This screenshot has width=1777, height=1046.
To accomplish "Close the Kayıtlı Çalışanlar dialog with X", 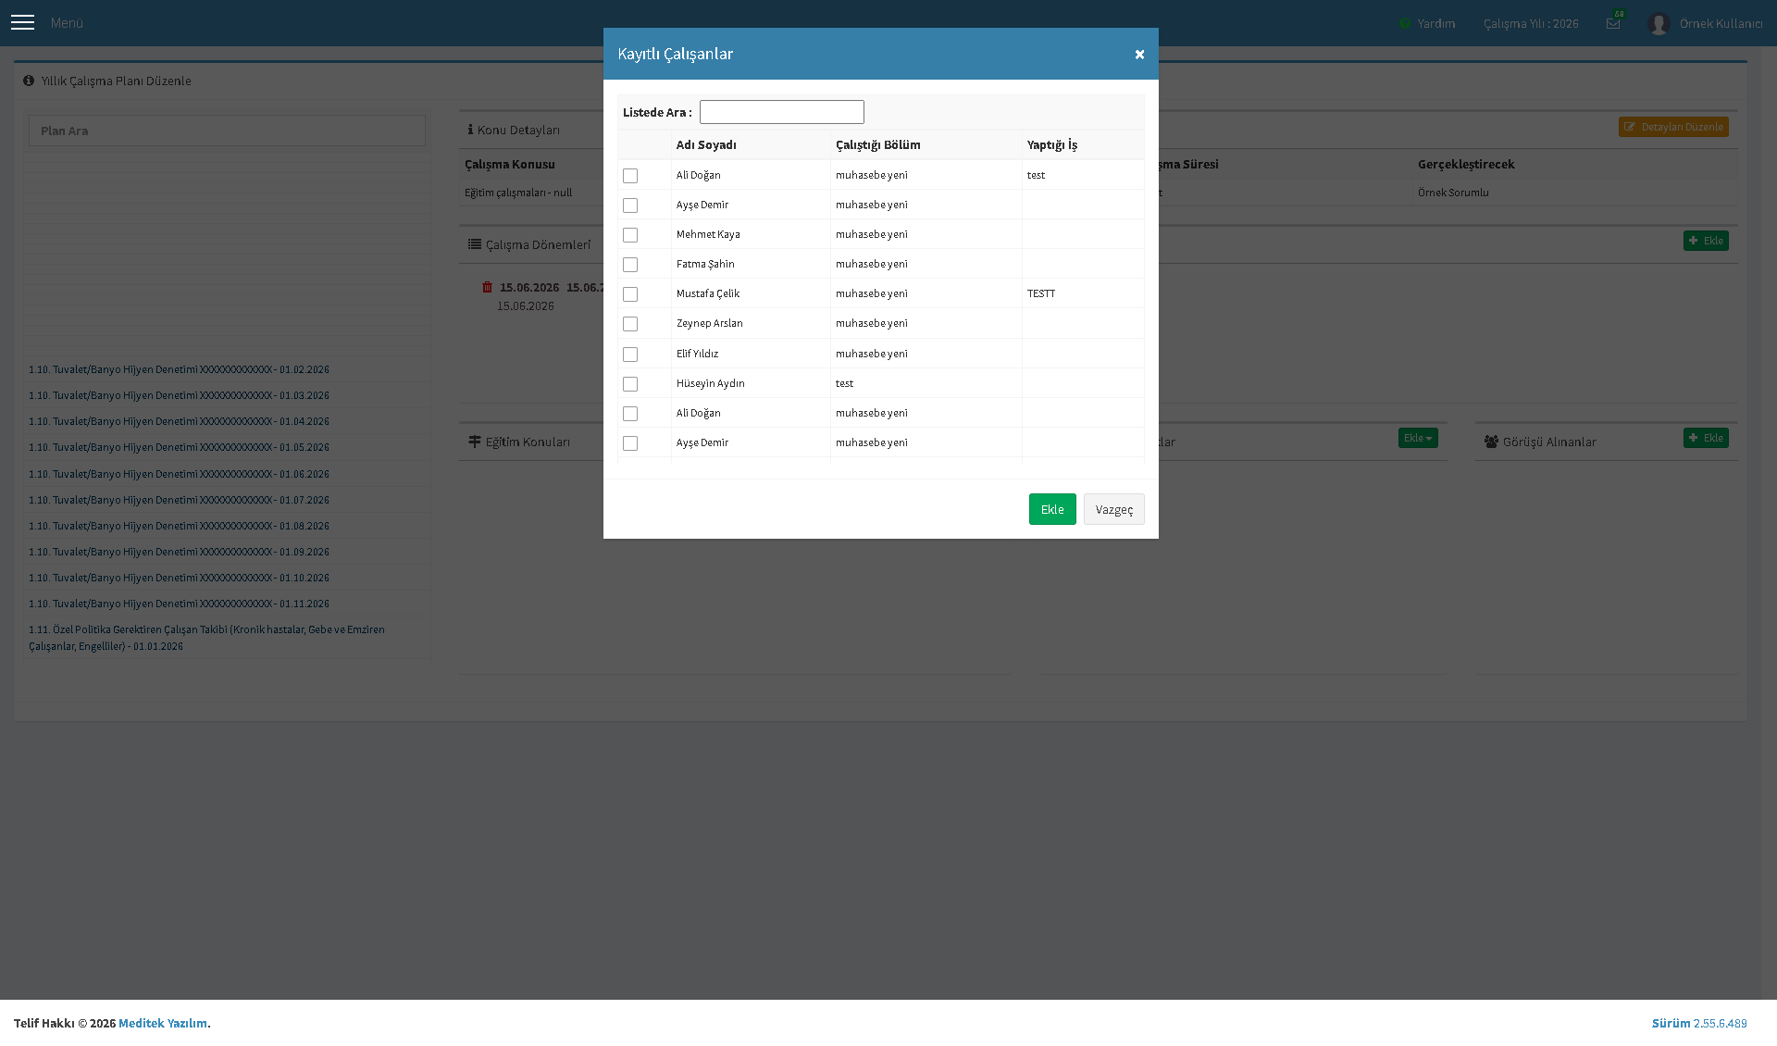I will tap(1139, 54).
